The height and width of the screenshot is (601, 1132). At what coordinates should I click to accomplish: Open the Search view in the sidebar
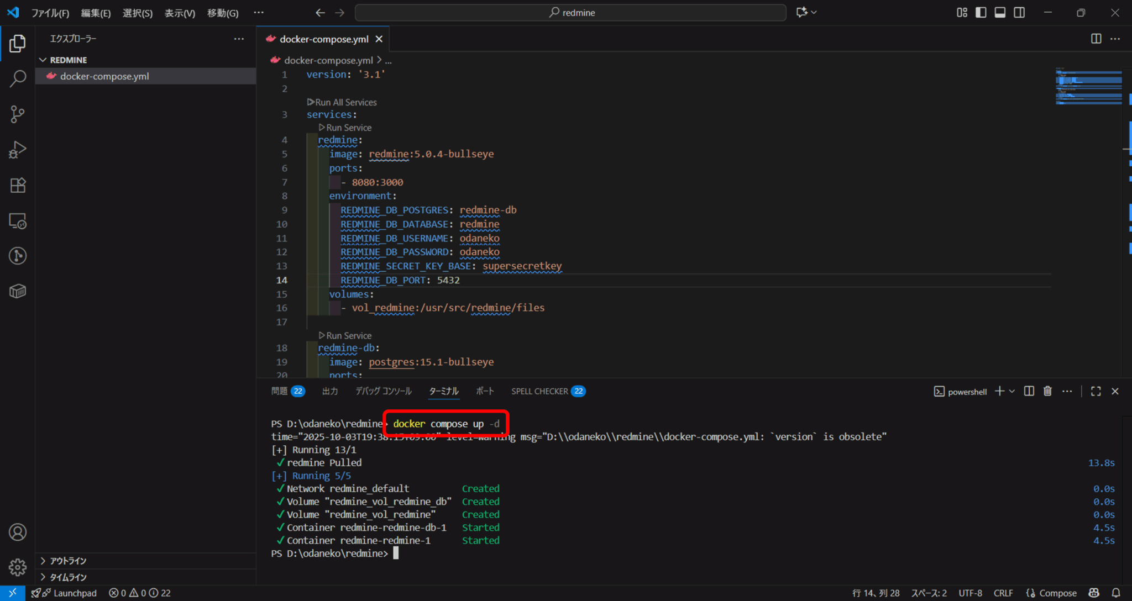pyautogui.click(x=17, y=78)
